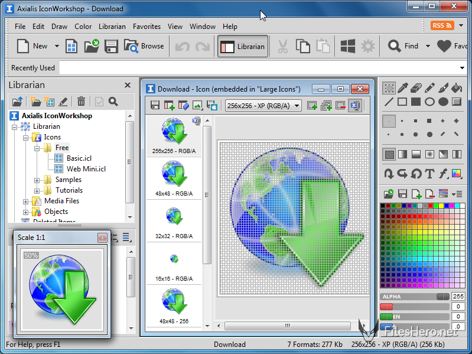The image size is (472, 354).
Task: Expand the Samples folder
Action: [x=37, y=180]
